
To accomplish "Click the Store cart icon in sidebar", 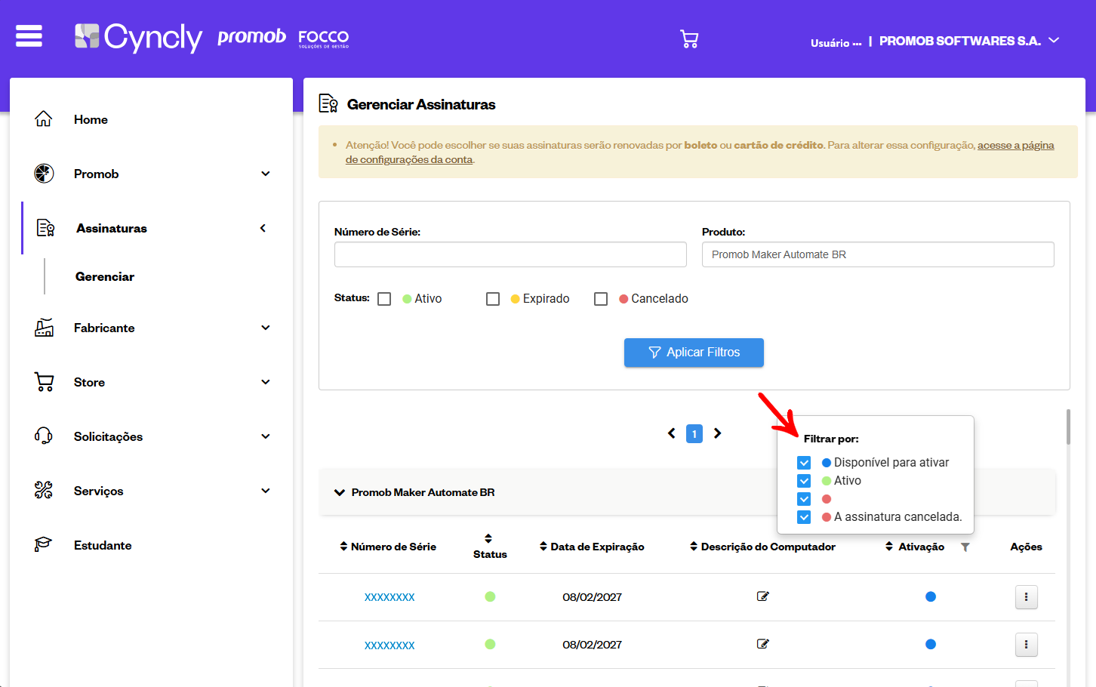I will click(x=44, y=382).
